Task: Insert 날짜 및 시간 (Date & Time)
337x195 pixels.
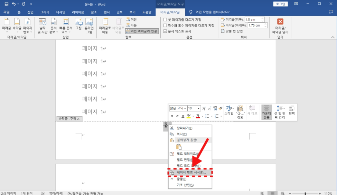Action: coord(42,26)
